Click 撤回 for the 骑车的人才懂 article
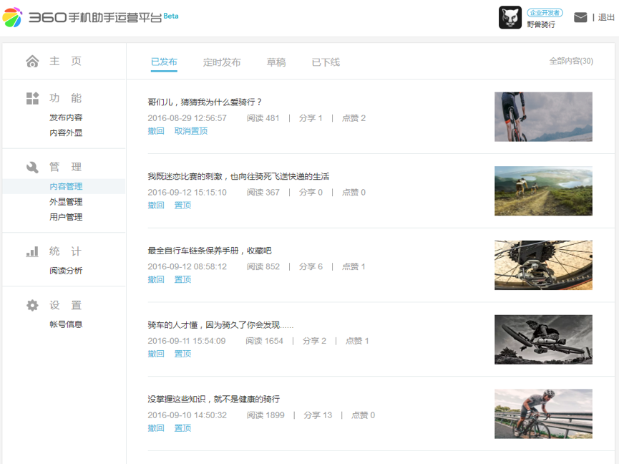Viewport: 619px width, 464px height. point(156,354)
